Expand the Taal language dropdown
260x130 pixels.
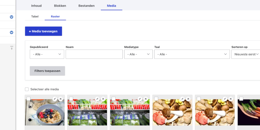[x=192, y=54]
